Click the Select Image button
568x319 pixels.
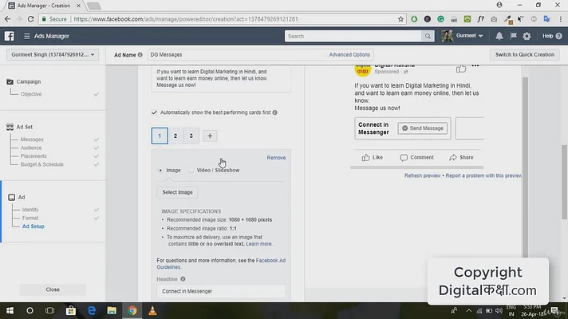(177, 192)
